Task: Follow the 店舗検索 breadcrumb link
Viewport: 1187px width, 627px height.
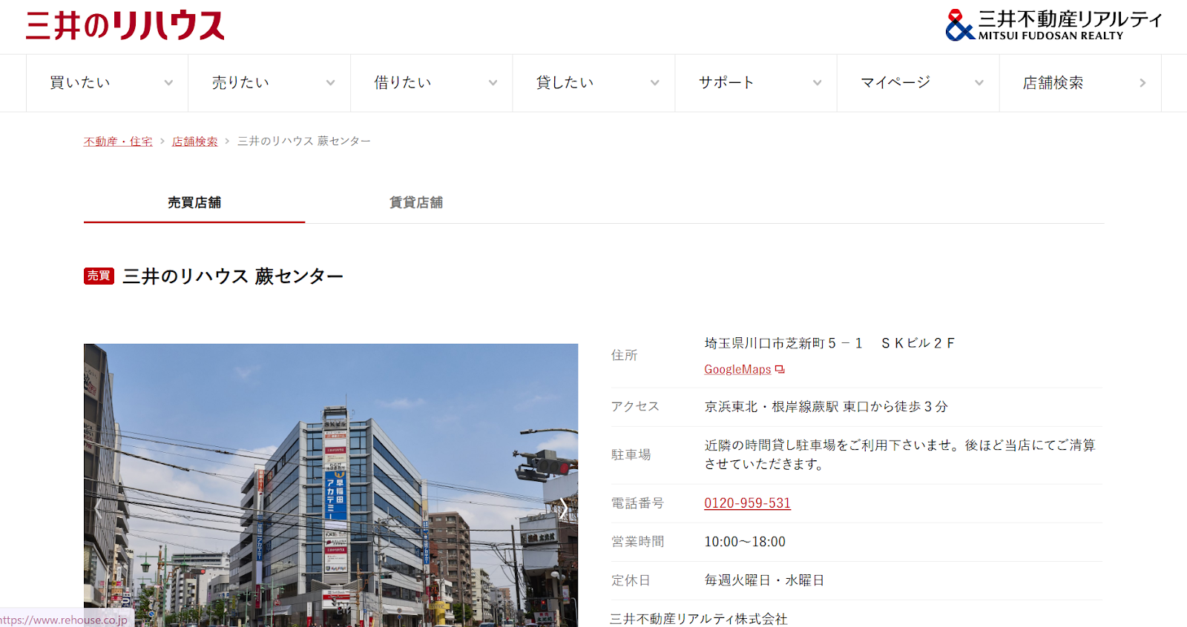Action: (x=195, y=142)
